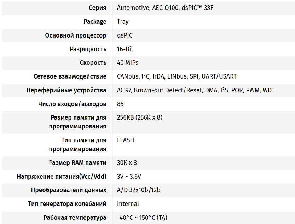Click the 'Tray' value
Viewport: 295px width, 224px height.
[123, 22]
